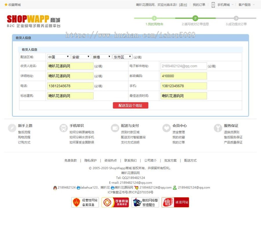Image resolution: width=261 pixels, height=225 pixels.
Task: Click the 手机 input field
Action: 184,86
